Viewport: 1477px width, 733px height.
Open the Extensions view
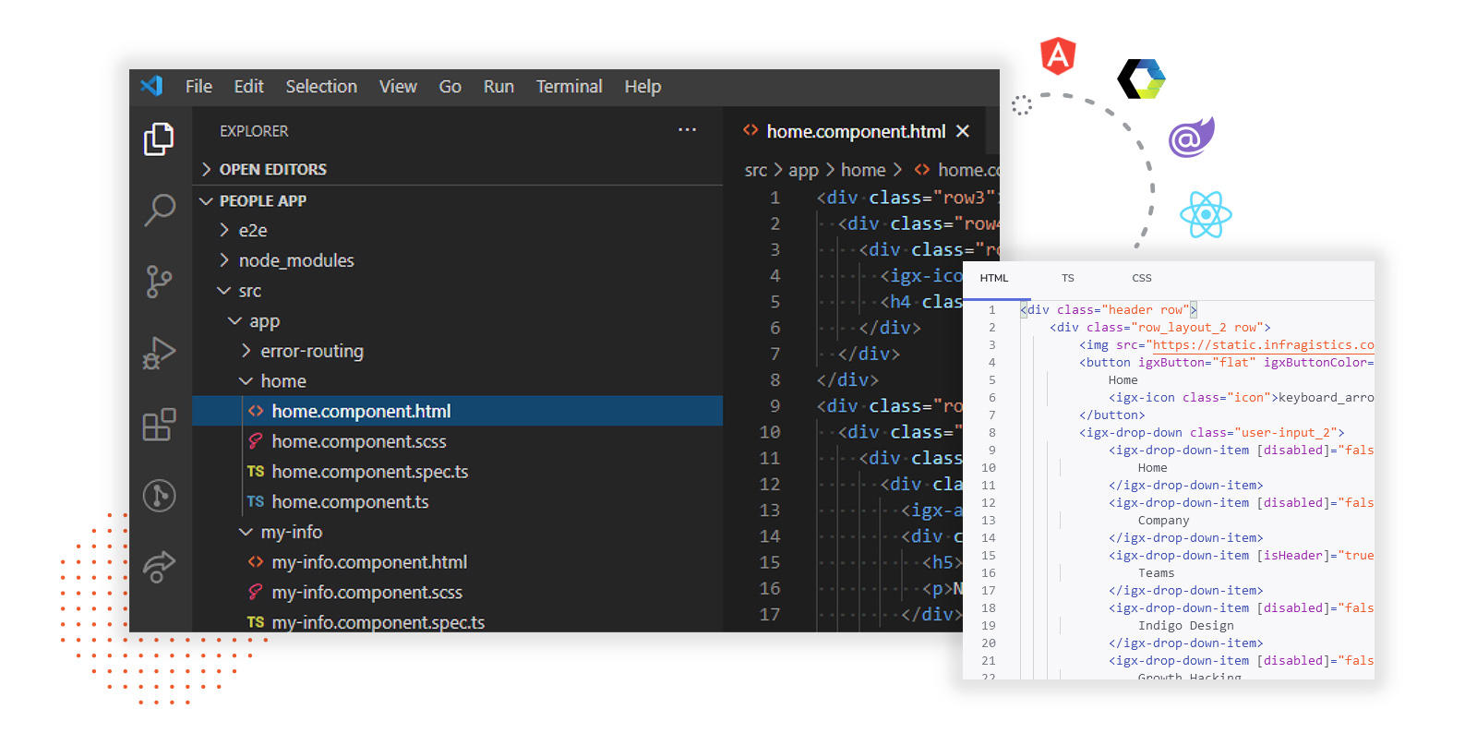click(159, 425)
